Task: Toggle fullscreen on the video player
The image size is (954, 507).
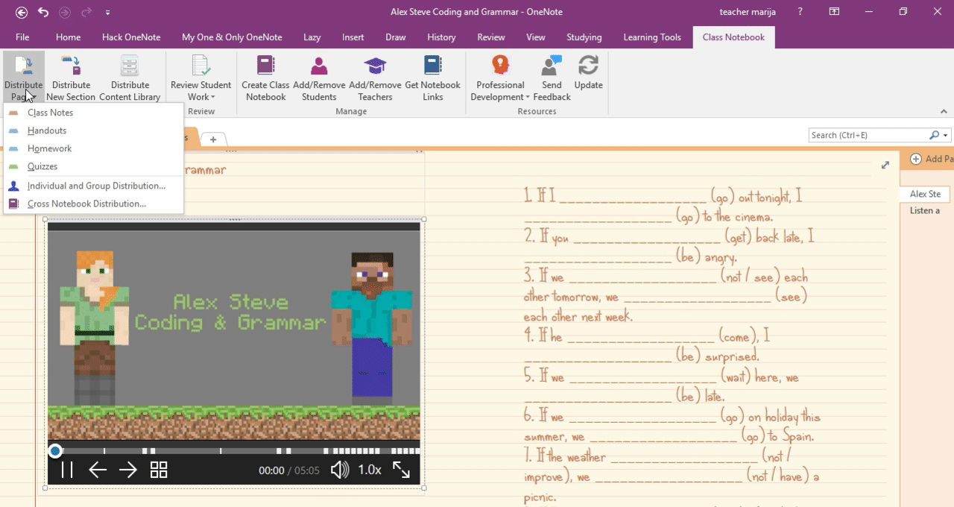Action: pyautogui.click(x=401, y=470)
